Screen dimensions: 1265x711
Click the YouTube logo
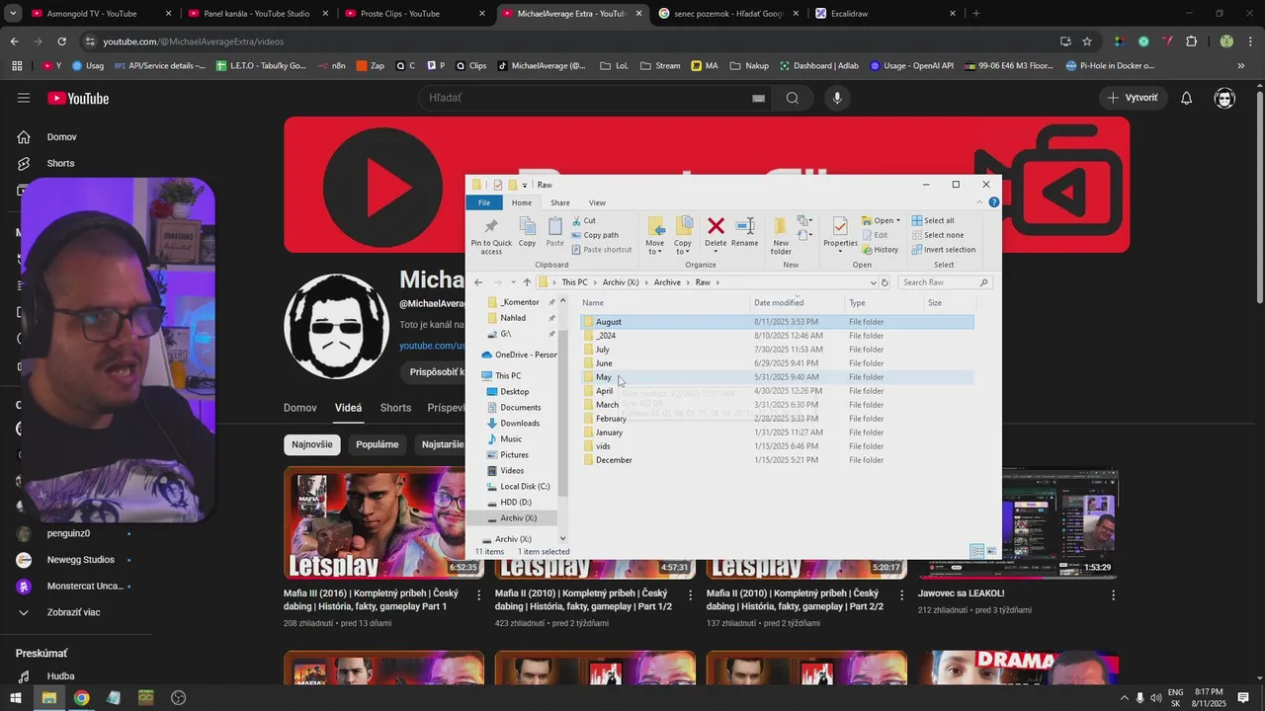78,98
